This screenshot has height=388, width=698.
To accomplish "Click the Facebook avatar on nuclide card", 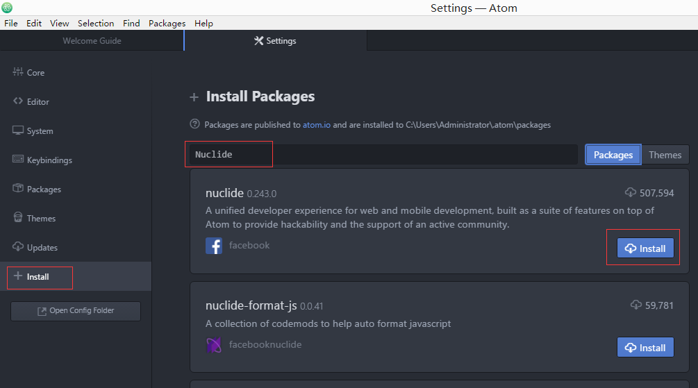I will [214, 246].
